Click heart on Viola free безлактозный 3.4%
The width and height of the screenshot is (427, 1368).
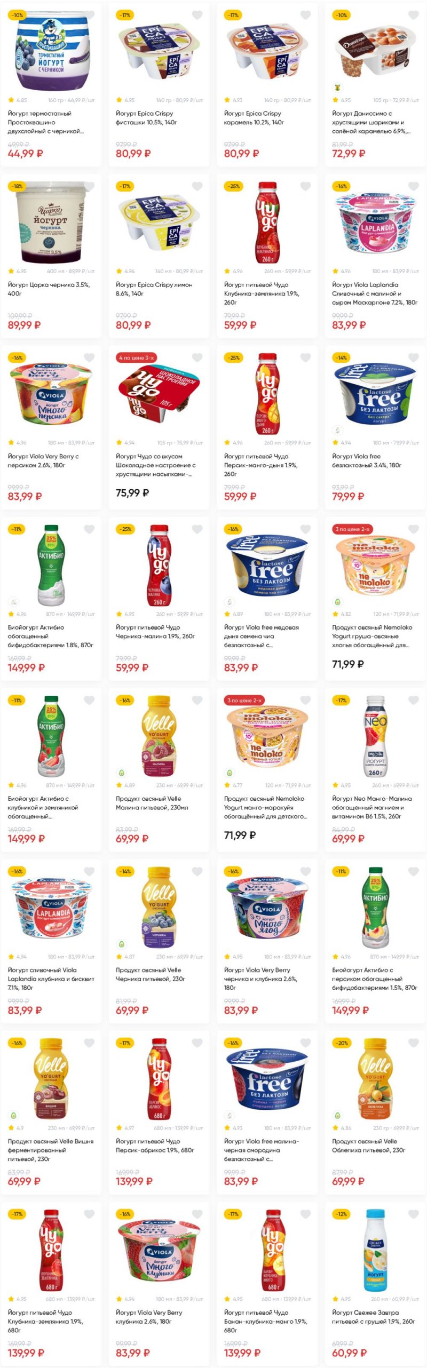[x=413, y=357]
